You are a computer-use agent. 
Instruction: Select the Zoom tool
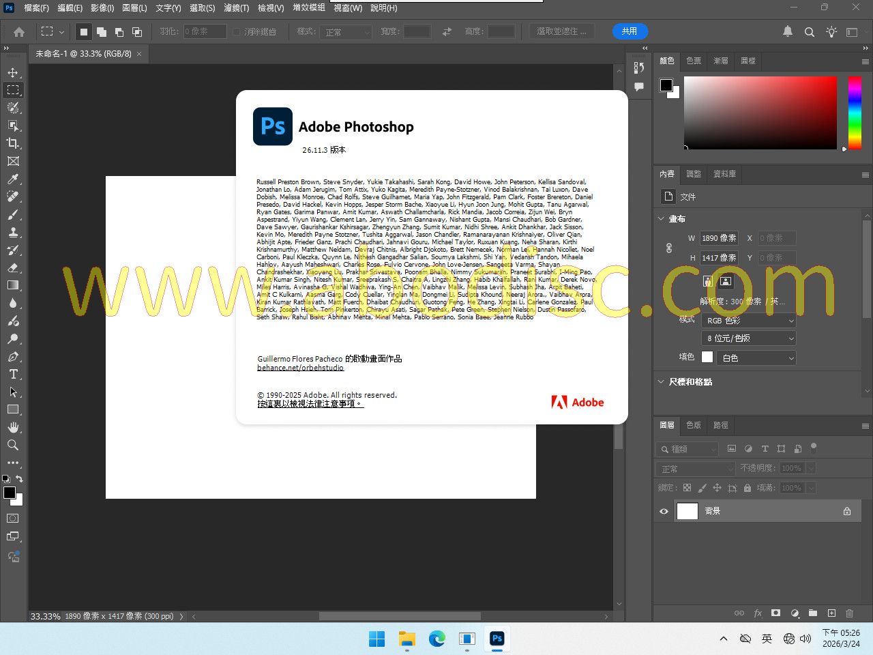13,445
